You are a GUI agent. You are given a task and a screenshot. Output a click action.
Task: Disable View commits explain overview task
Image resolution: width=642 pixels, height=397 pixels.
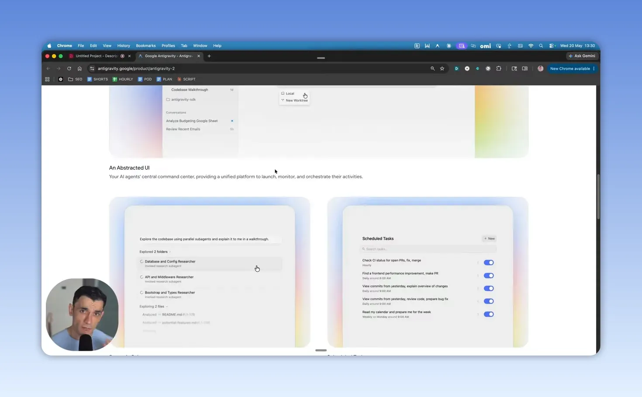489,288
